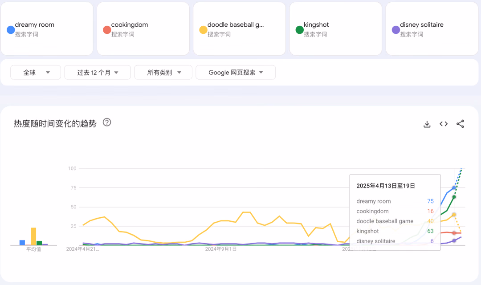Click disney solitaire value 6 in tooltip
Screen dimensions: 481x285
pyautogui.click(x=432, y=241)
